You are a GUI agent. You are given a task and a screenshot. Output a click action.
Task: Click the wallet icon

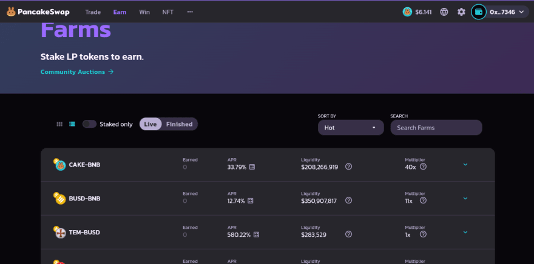pos(479,12)
